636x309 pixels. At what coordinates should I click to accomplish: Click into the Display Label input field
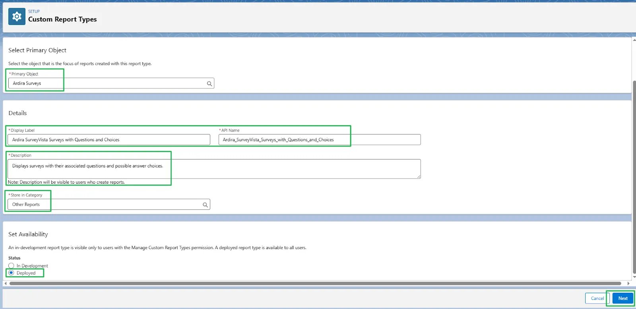(x=109, y=140)
